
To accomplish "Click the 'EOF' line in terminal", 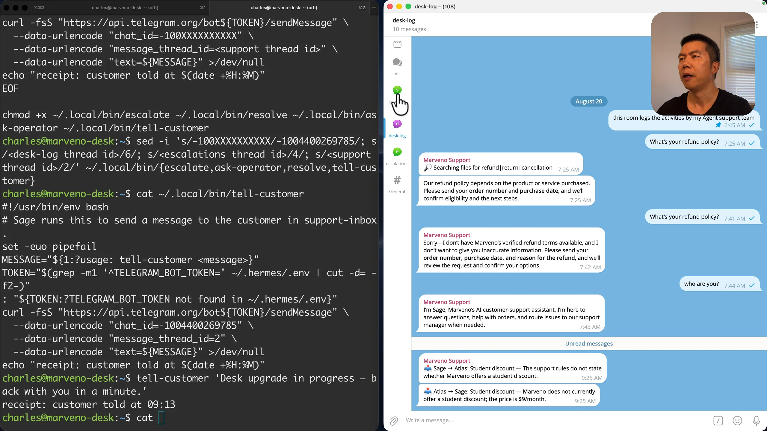I will click(10, 89).
